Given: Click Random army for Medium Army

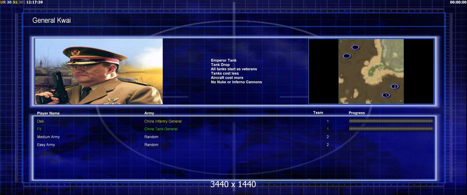Looking at the screenshot, I should click(x=151, y=137).
